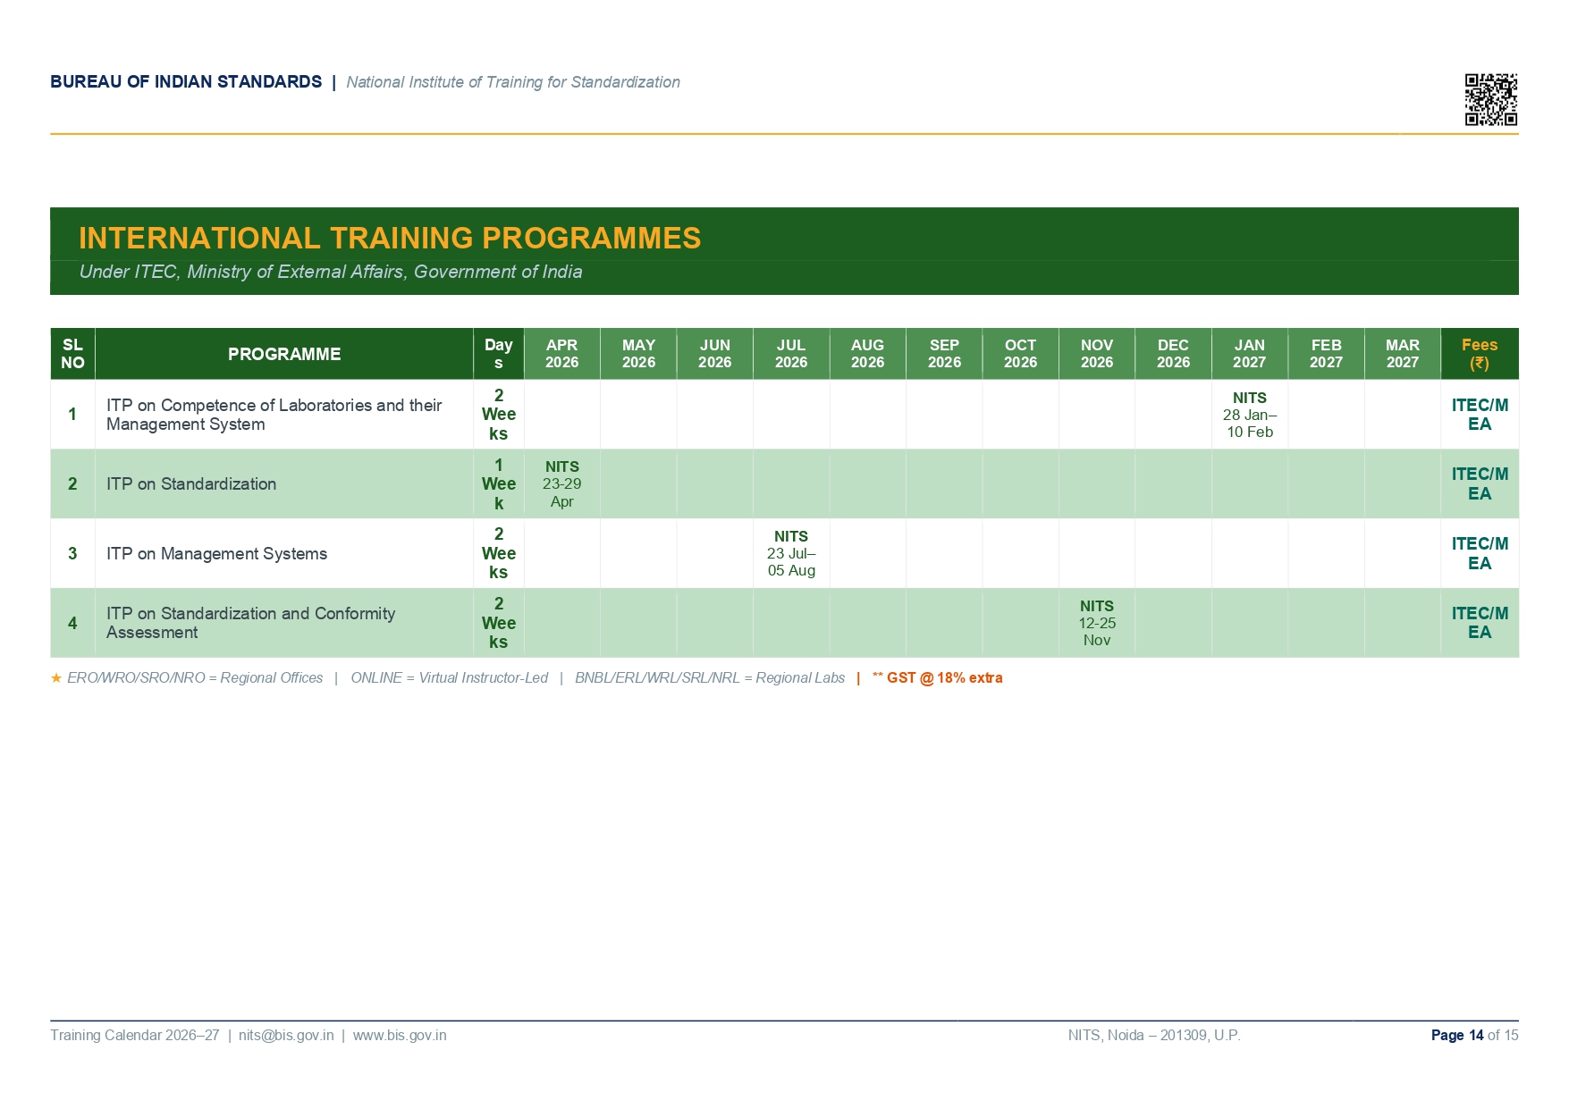The width and height of the screenshot is (1569, 1109).
Task: Click the "ITP on Standardization" row 2 programme name
Action: (191, 484)
